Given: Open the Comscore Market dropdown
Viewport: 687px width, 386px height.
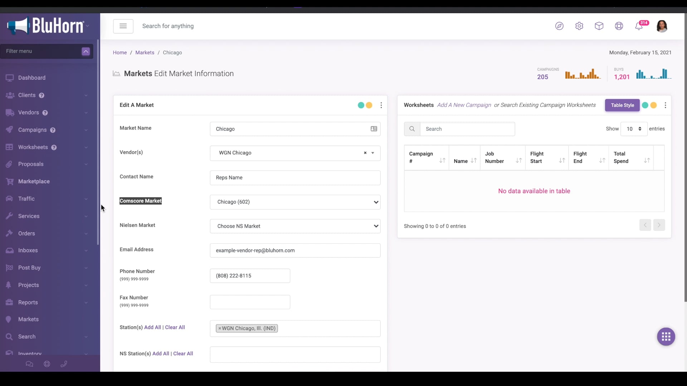Looking at the screenshot, I should (295, 202).
